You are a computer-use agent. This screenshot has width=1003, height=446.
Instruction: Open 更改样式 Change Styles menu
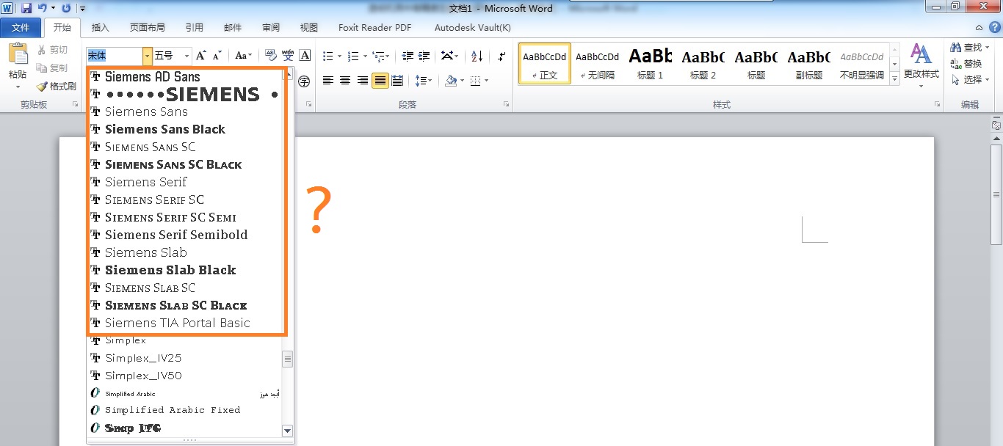point(921,65)
